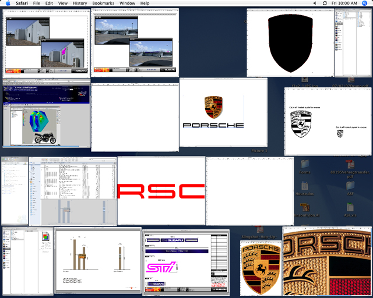
Task: Bring forward the black-and-white crest document window
Action: pos(328,122)
